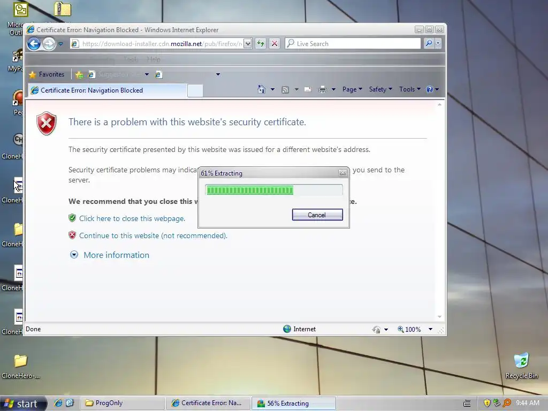Viewport: 548px width, 411px height.
Task: Open the Safety menu
Action: (x=380, y=89)
